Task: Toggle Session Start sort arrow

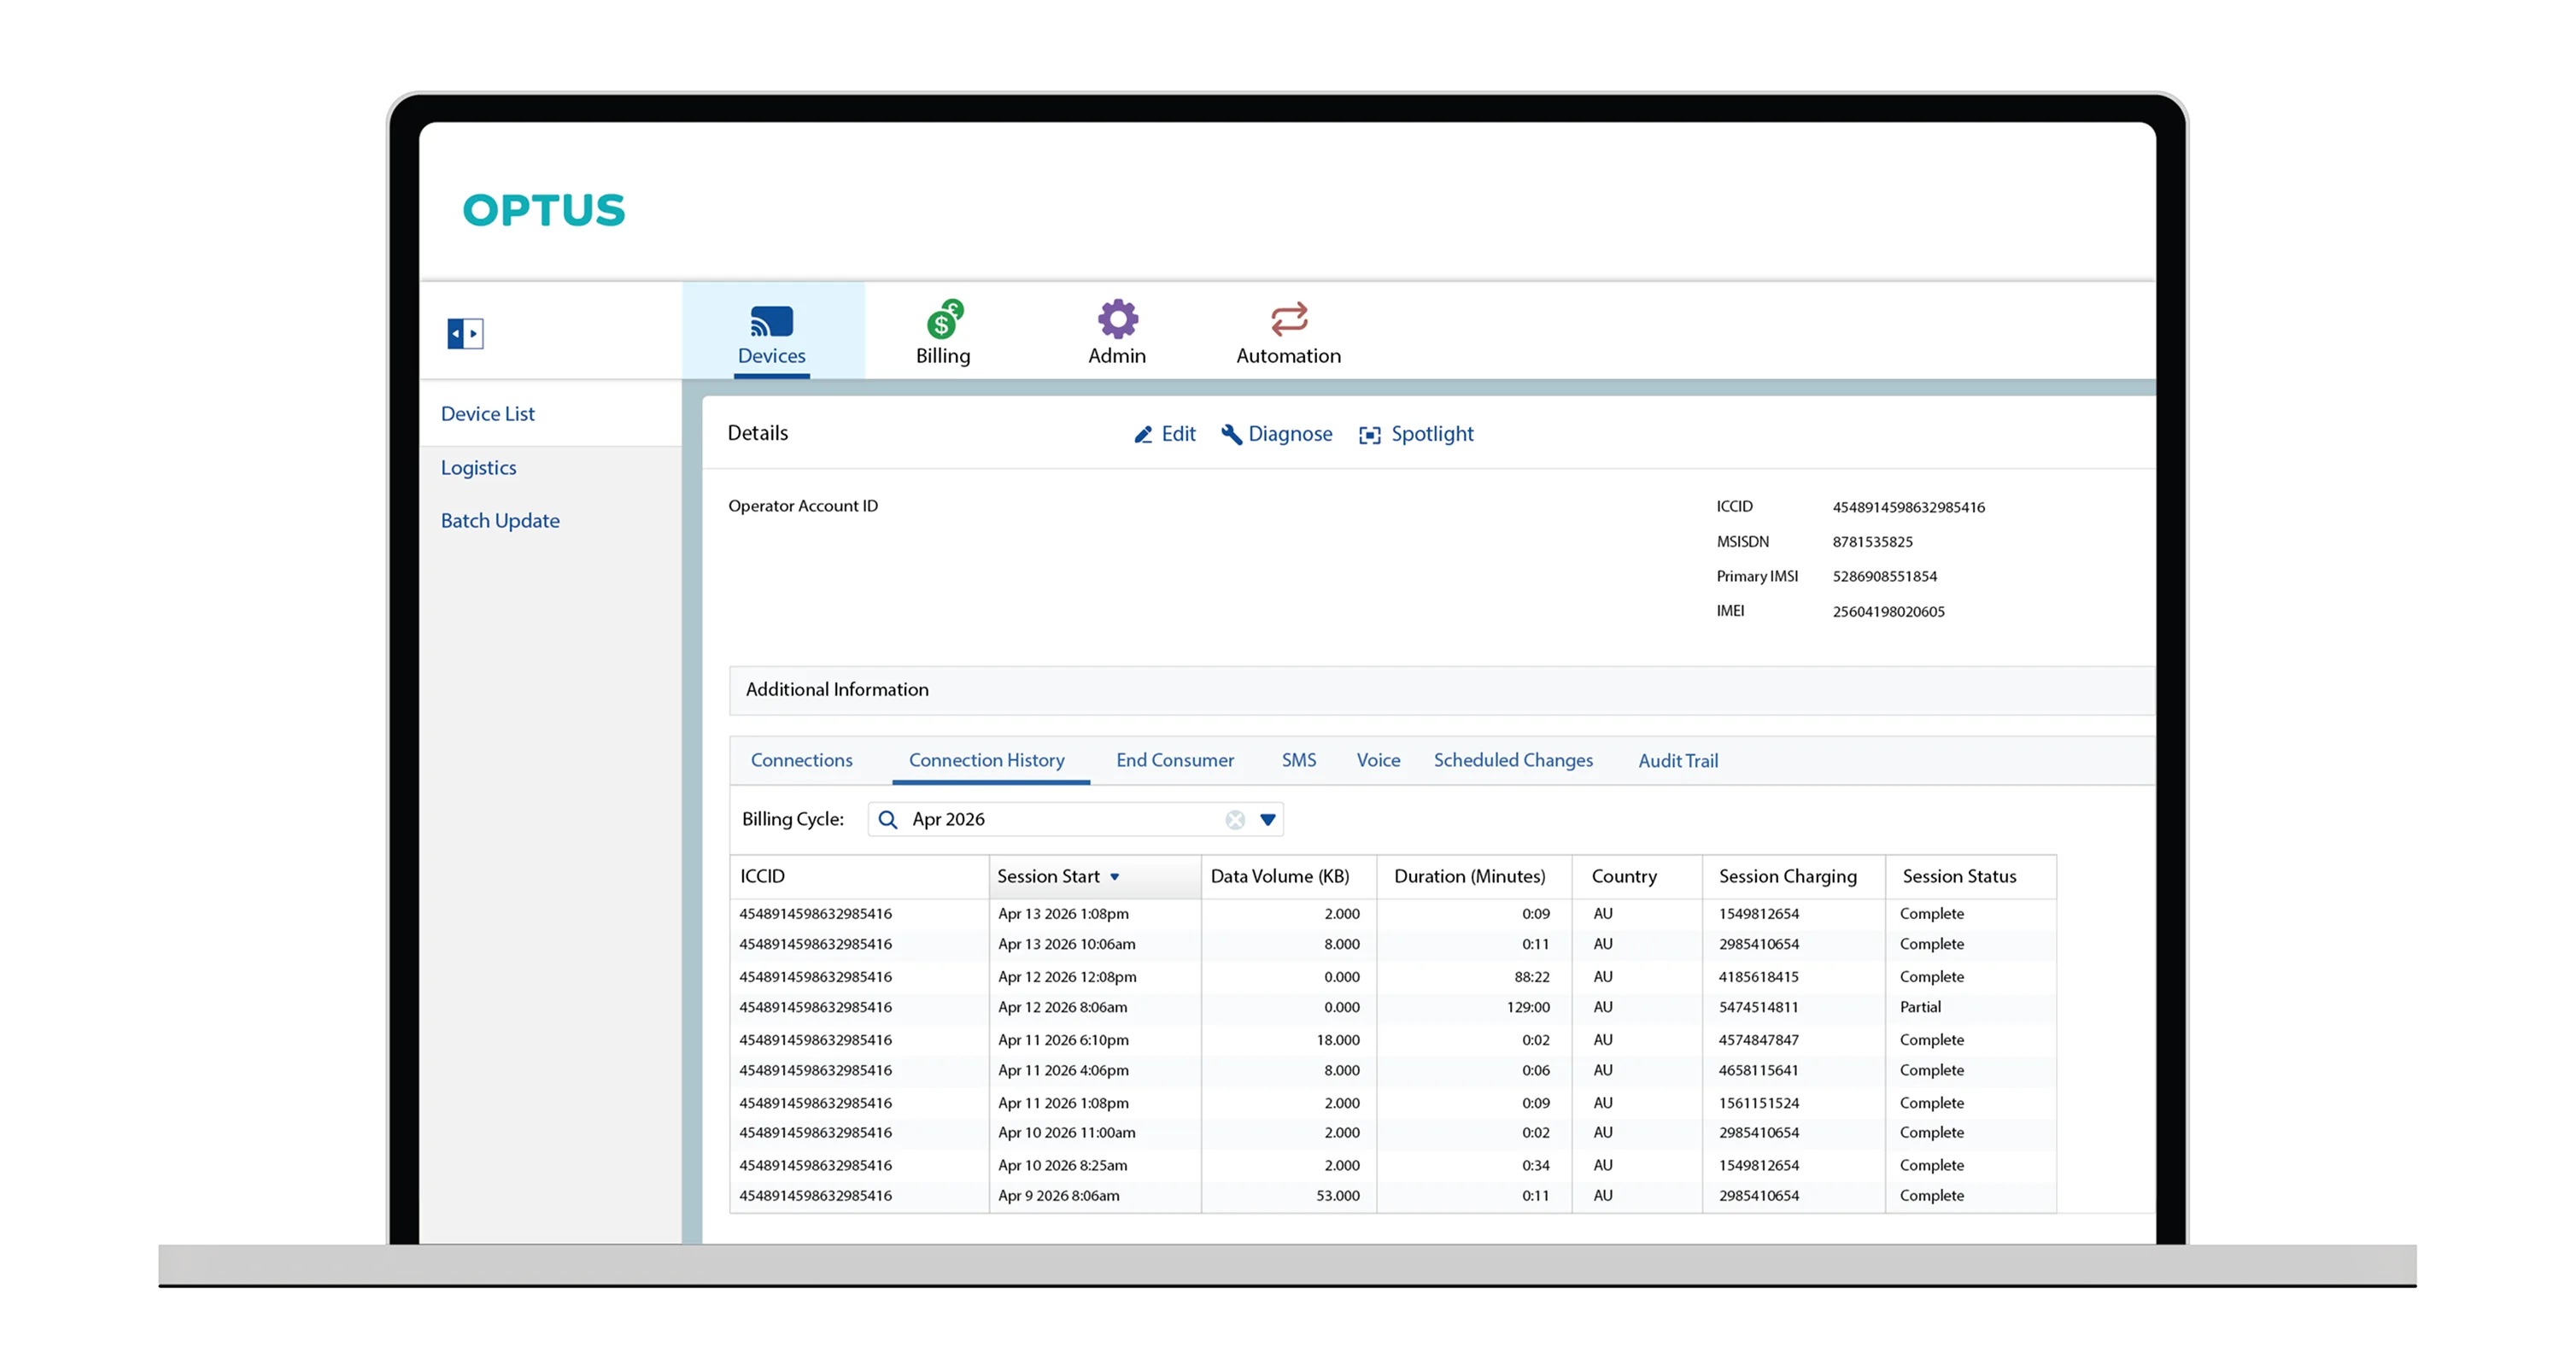Action: 1114,877
